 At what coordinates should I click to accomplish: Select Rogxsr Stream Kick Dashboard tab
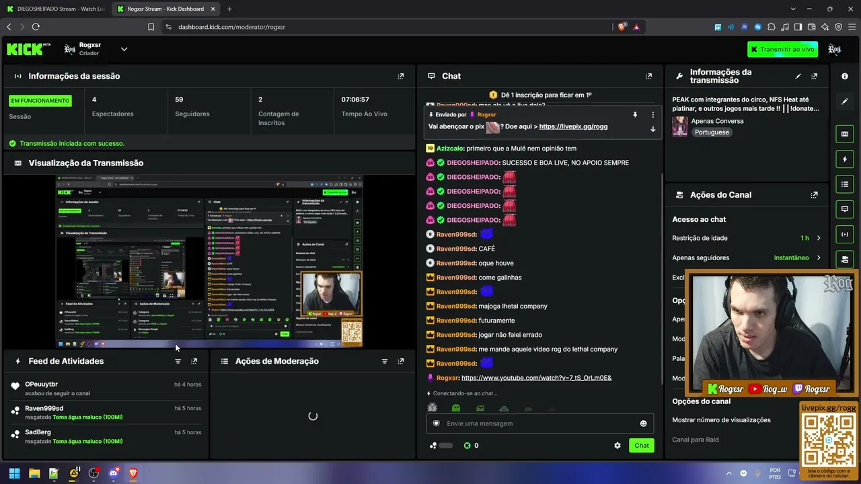tap(166, 9)
